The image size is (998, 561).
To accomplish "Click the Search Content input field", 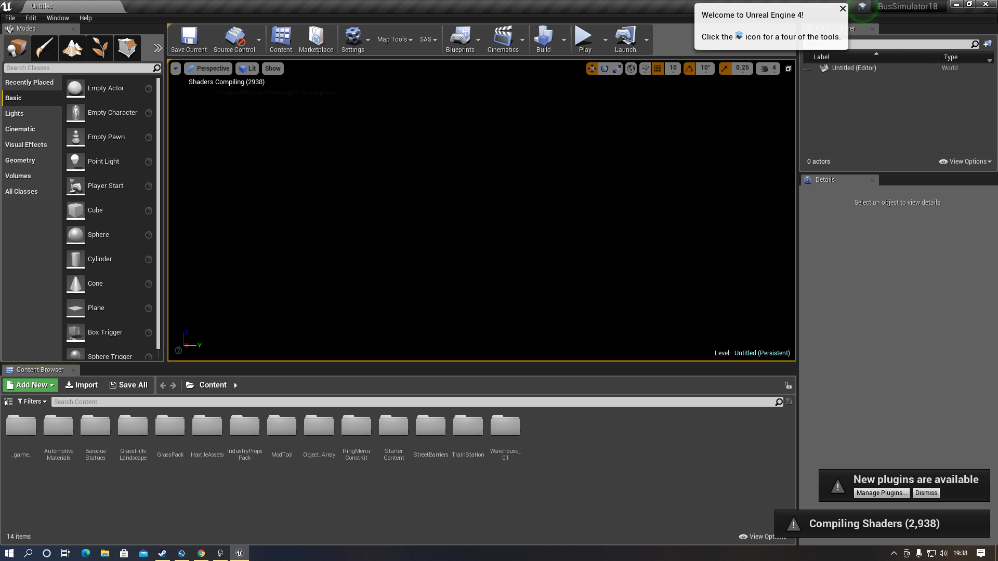I will [x=411, y=402].
